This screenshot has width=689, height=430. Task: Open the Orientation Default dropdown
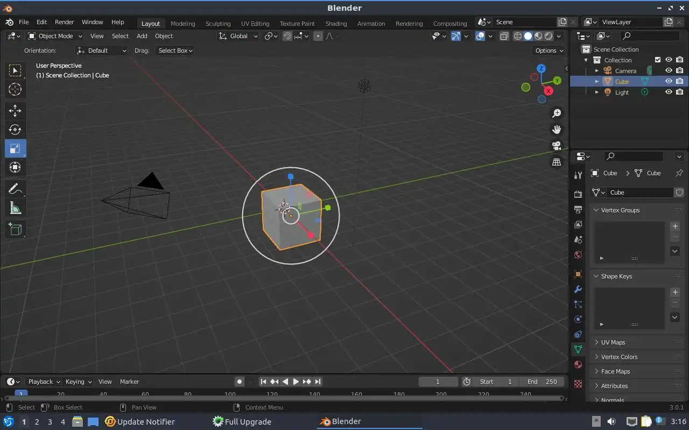point(101,51)
